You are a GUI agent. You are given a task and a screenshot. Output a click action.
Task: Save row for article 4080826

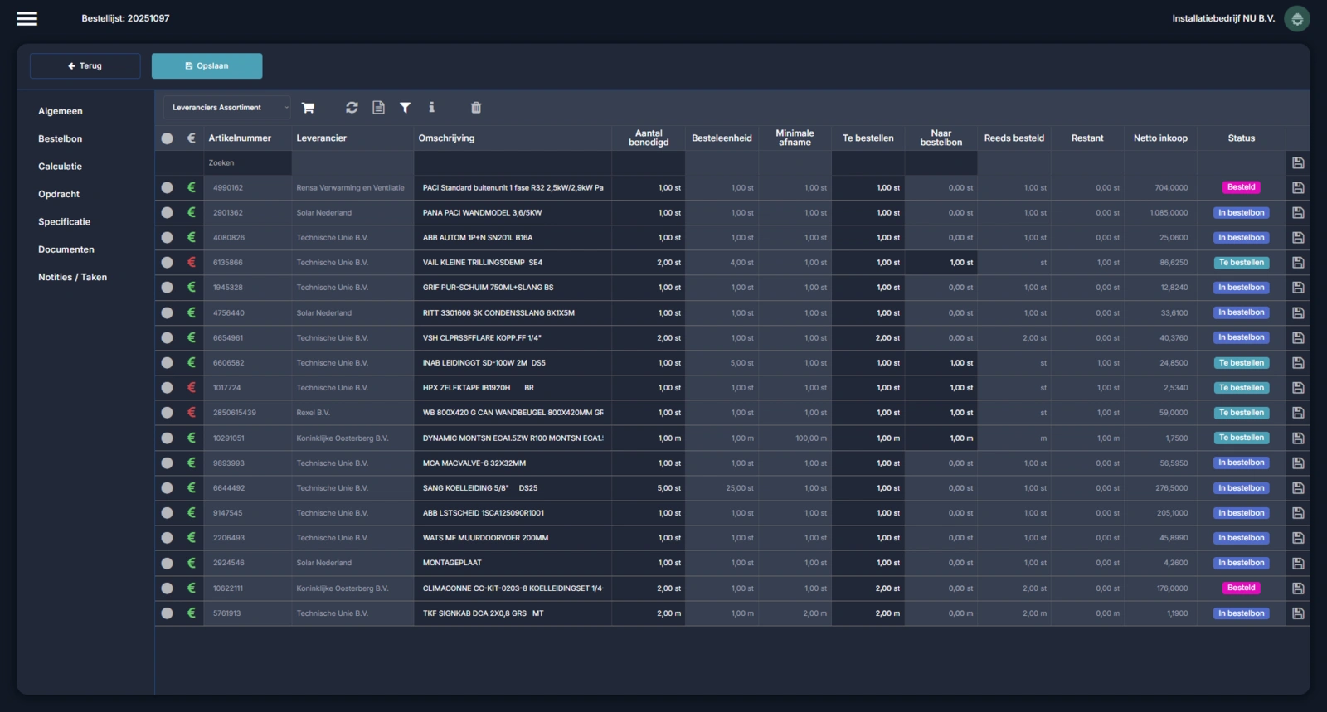coord(1298,238)
